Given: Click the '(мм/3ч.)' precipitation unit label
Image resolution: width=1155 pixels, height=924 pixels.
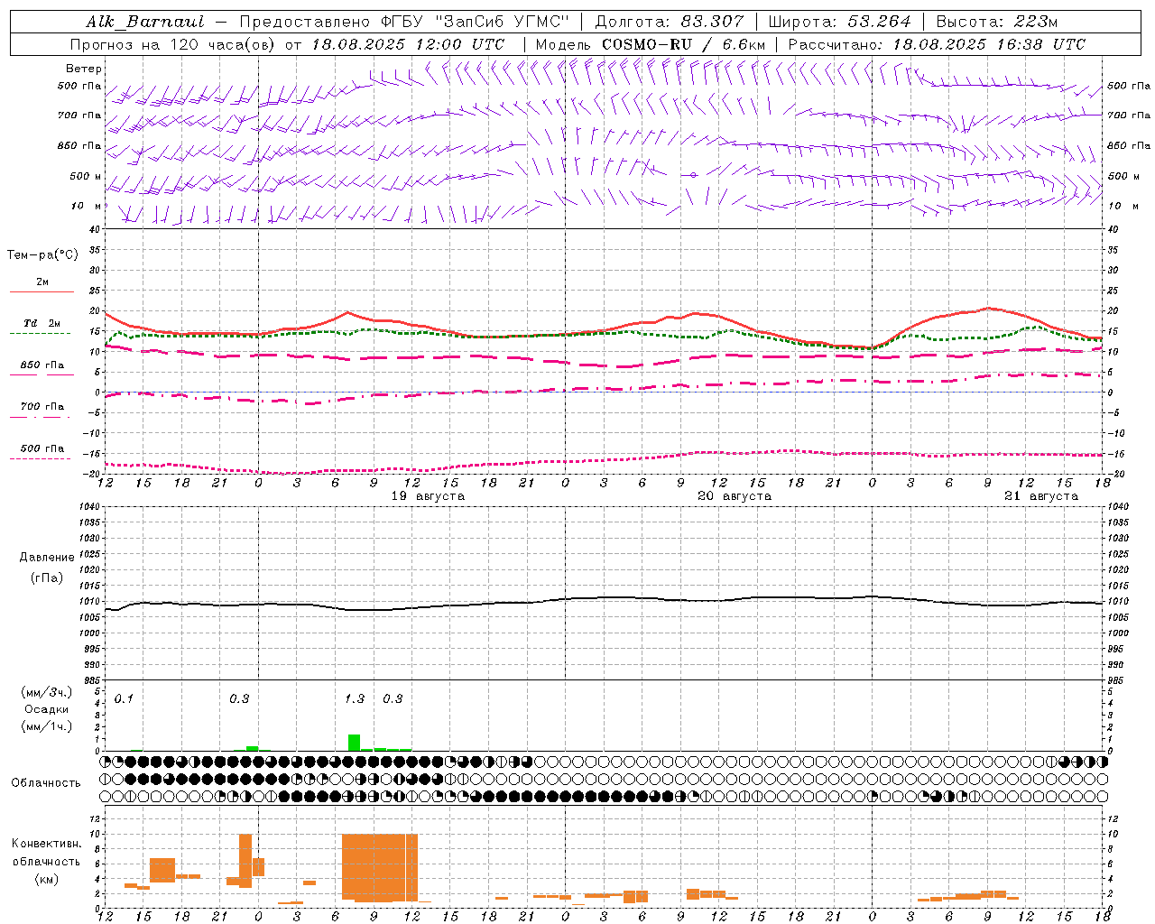Looking at the screenshot, I should point(47,692).
